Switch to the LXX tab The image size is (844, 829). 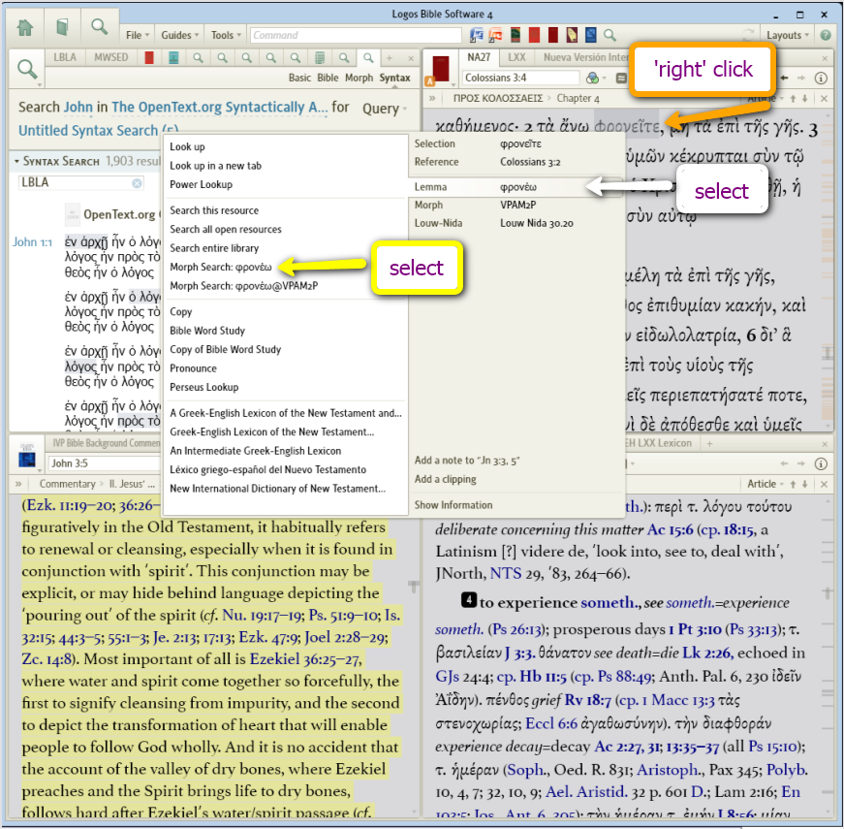[x=516, y=57]
